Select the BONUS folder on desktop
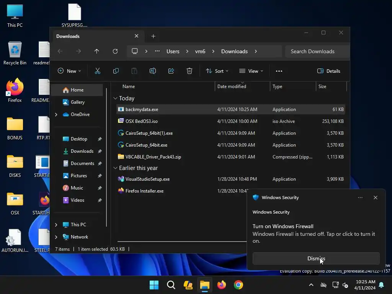 pyautogui.click(x=15, y=128)
